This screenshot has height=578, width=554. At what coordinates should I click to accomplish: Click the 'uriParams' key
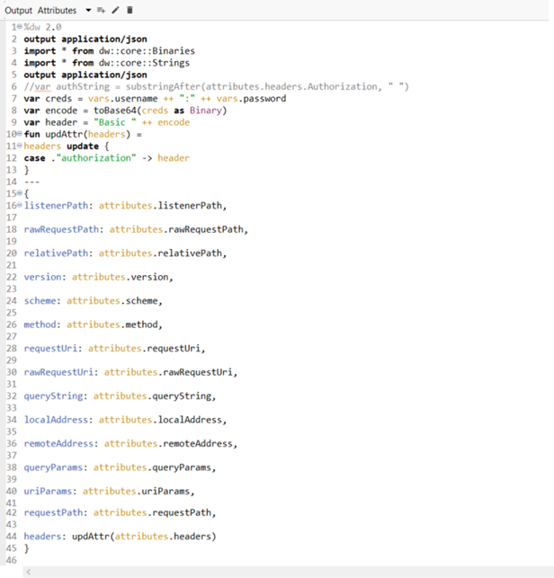pyautogui.click(x=48, y=491)
